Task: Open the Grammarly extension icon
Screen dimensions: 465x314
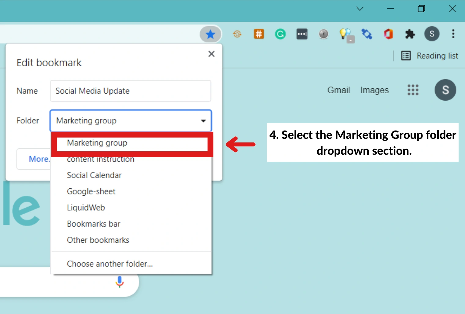Action: 280,34
